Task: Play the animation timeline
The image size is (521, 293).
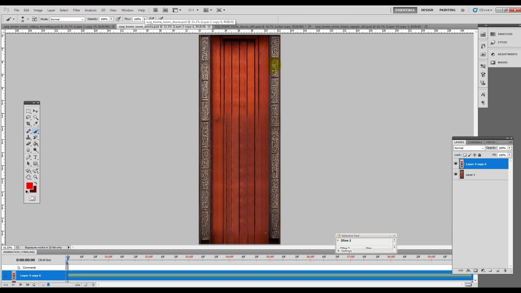Action: (x=21, y=285)
